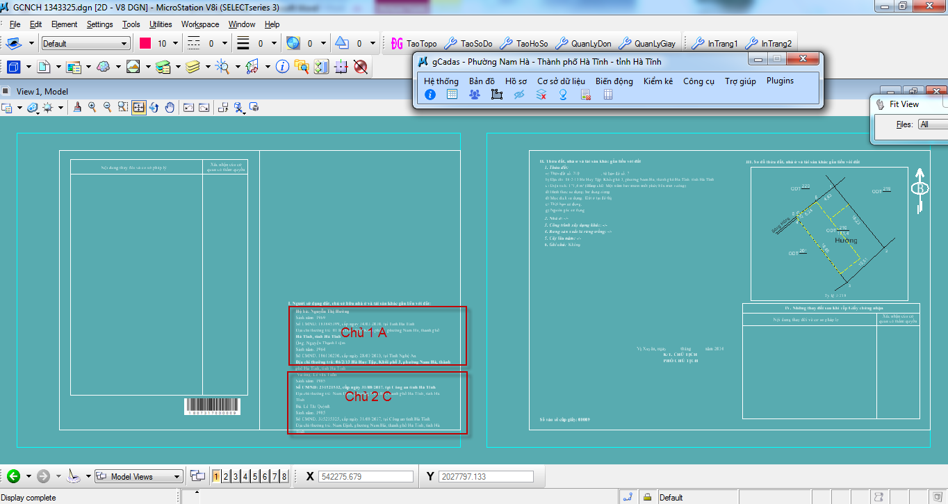Open Element Information blue 'i' icon
The height and width of the screenshot is (504, 948).
tap(282, 67)
